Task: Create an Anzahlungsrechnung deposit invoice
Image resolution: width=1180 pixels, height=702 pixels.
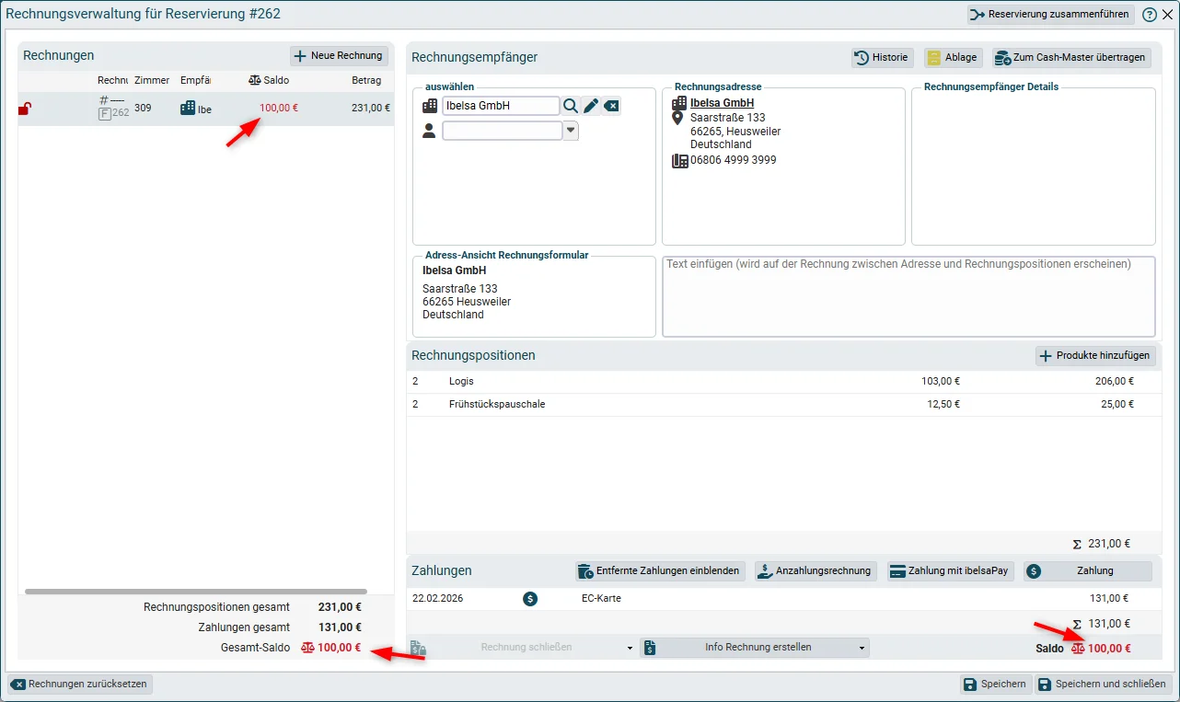Action: click(x=816, y=571)
